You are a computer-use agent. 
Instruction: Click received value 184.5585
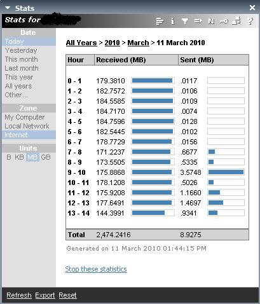[111, 101]
